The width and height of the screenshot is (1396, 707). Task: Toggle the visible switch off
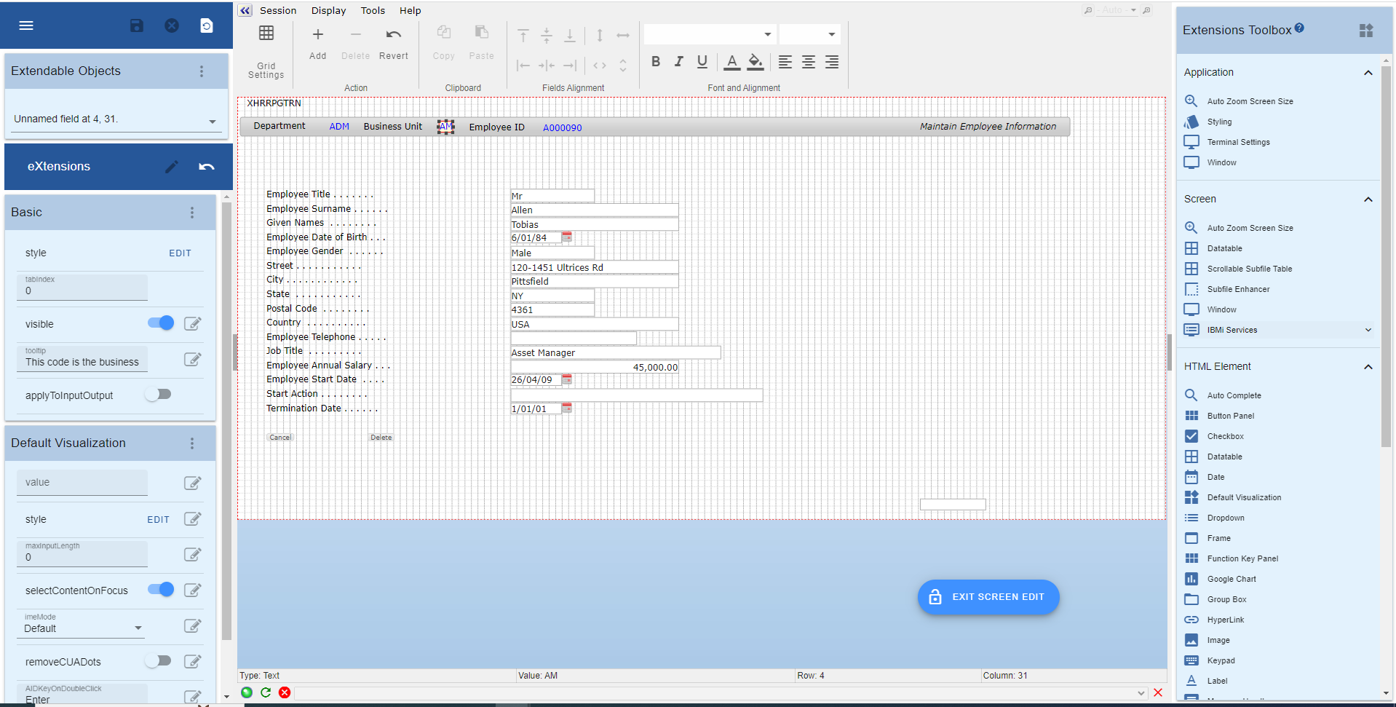pos(161,323)
